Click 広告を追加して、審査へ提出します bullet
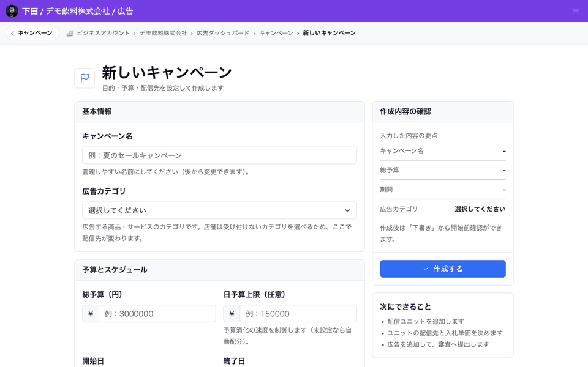Screen dimensions: 588x367 [438, 344]
